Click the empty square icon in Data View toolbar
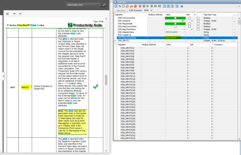Screen dimensions: 241x155 (x=124, y=6)
